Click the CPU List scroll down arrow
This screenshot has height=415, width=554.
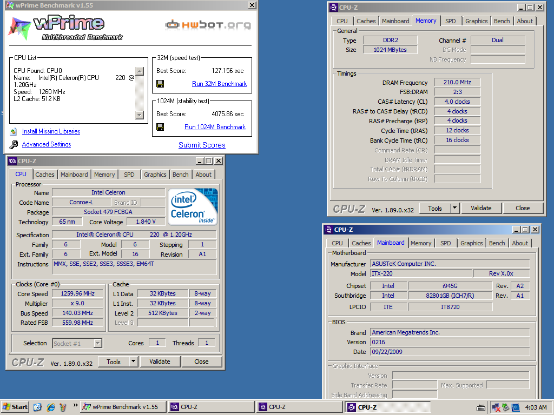click(x=140, y=115)
